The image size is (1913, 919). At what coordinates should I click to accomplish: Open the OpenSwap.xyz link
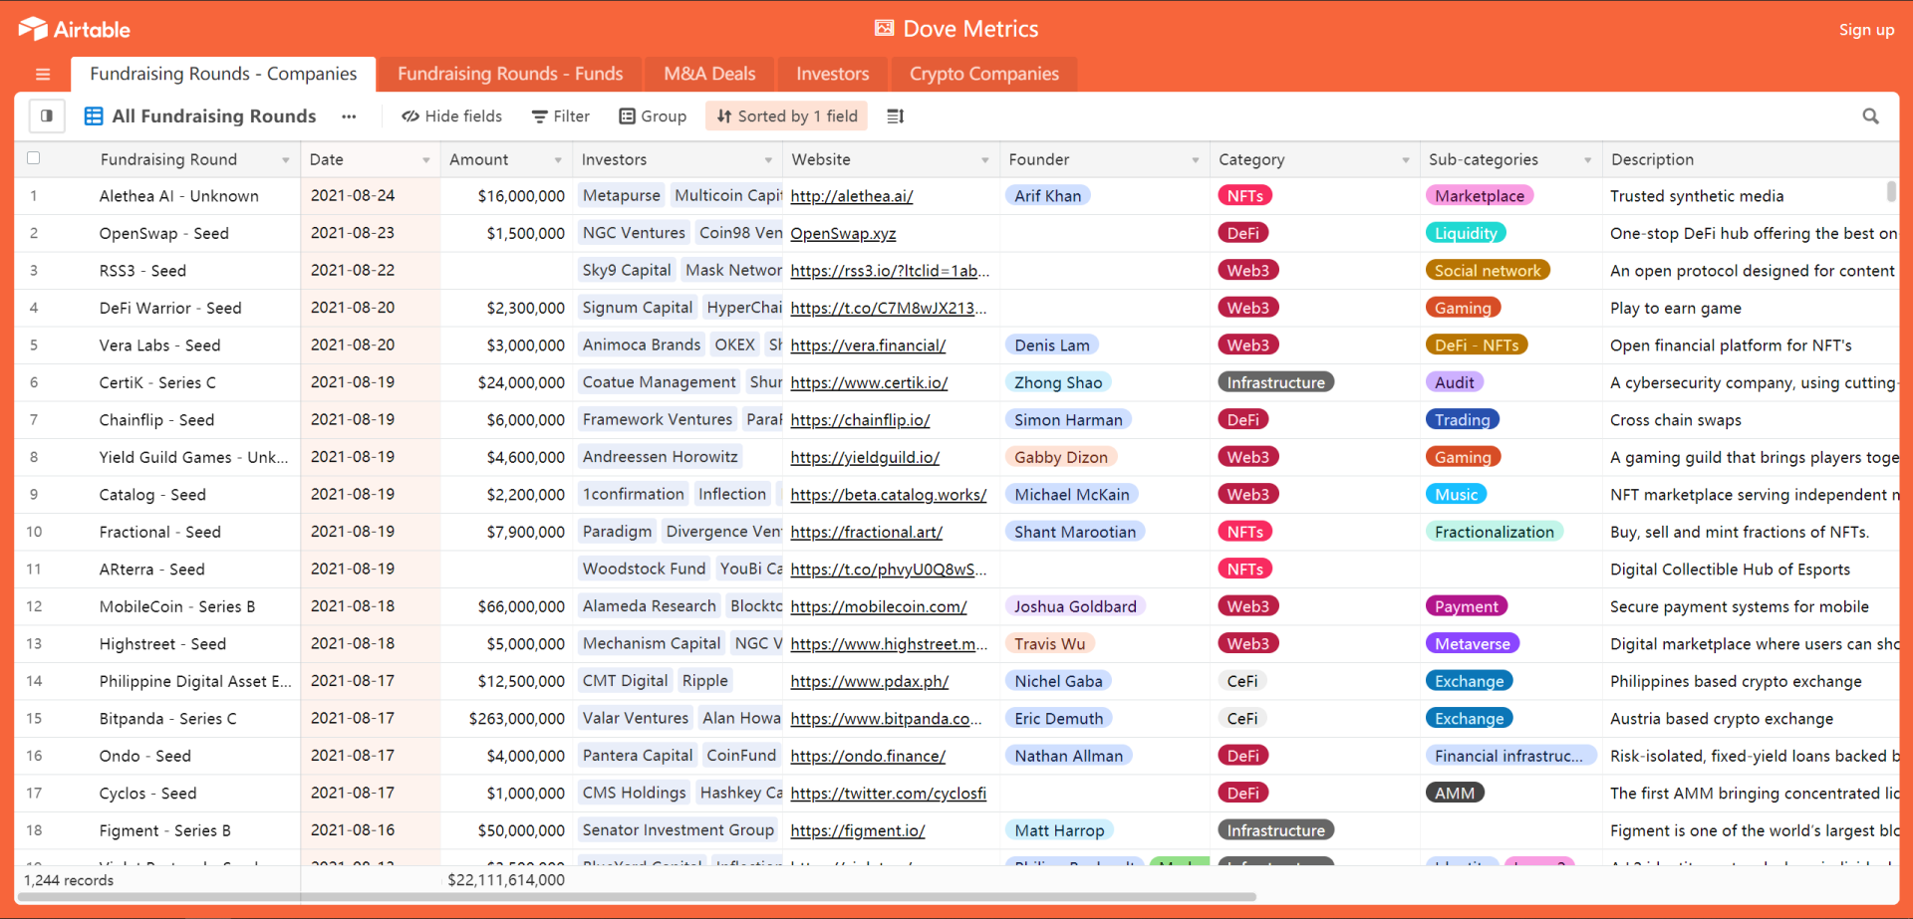tap(843, 234)
